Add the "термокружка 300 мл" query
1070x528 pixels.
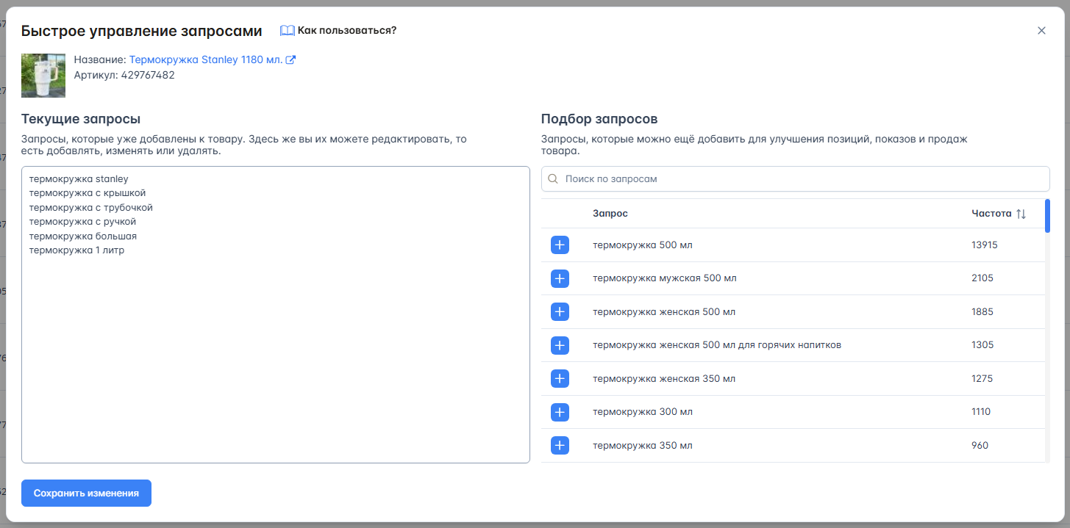click(x=560, y=412)
